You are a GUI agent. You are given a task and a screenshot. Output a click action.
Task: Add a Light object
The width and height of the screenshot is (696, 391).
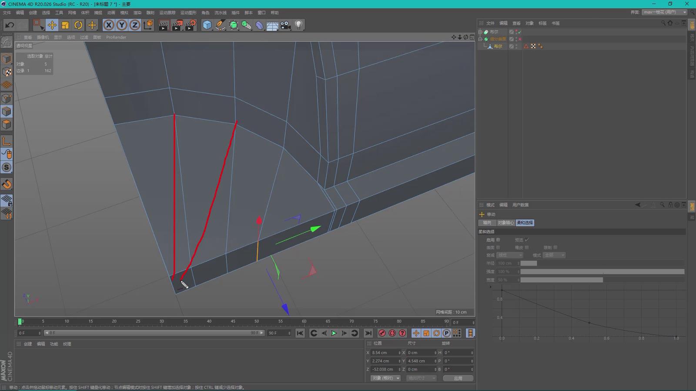click(298, 25)
